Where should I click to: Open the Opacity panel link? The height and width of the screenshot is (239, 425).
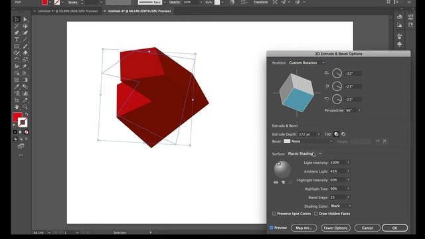tap(174, 2)
